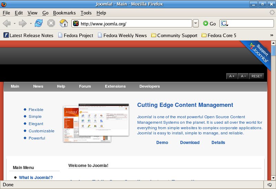276x189 pixels.
Task: Select the Help navigation tab on page
Action: click(61, 86)
